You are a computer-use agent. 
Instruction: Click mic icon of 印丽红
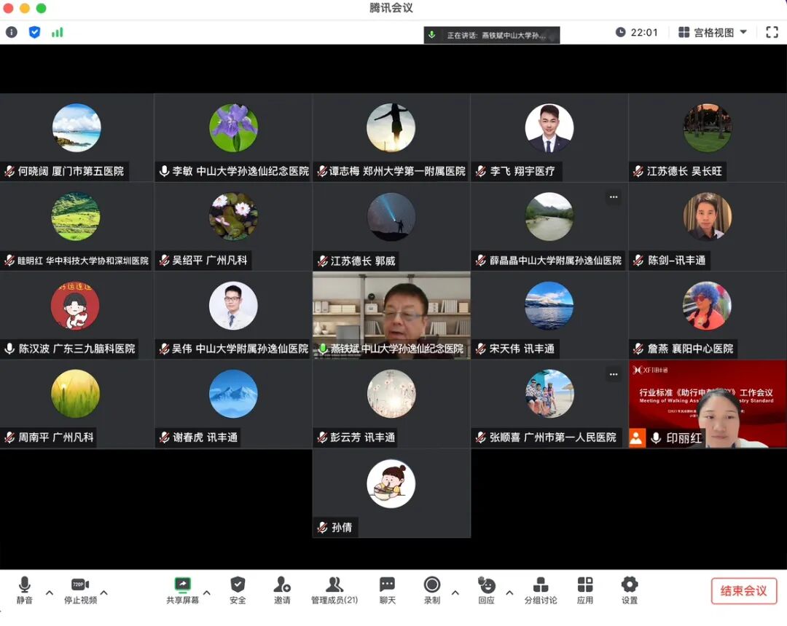pyautogui.click(x=656, y=438)
